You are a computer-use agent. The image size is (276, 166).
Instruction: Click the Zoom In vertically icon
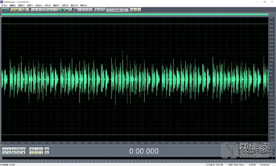click(47, 149)
